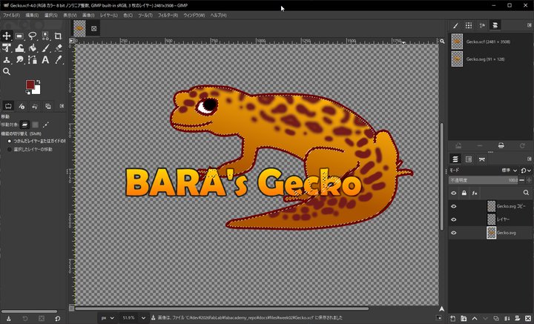Open the layer mode group switcher dropdown
The image size is (534, 324).
526,171
